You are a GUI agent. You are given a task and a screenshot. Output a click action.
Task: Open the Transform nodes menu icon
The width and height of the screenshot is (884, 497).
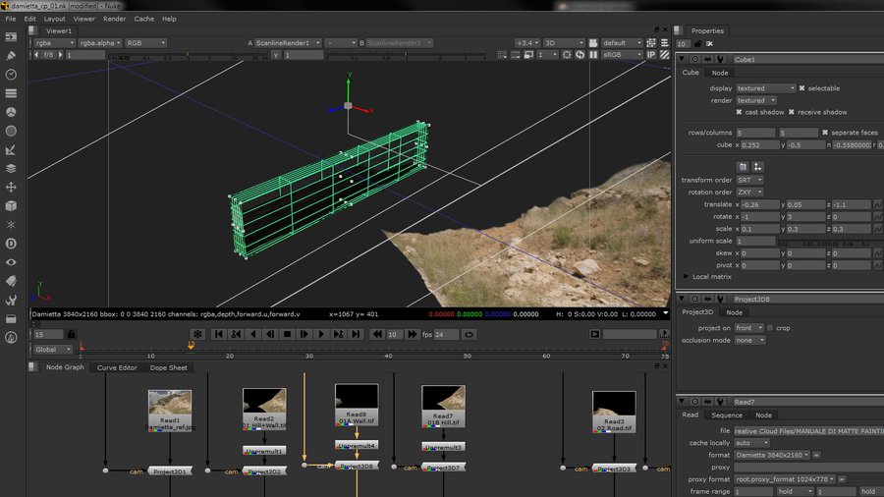[11, 187]
